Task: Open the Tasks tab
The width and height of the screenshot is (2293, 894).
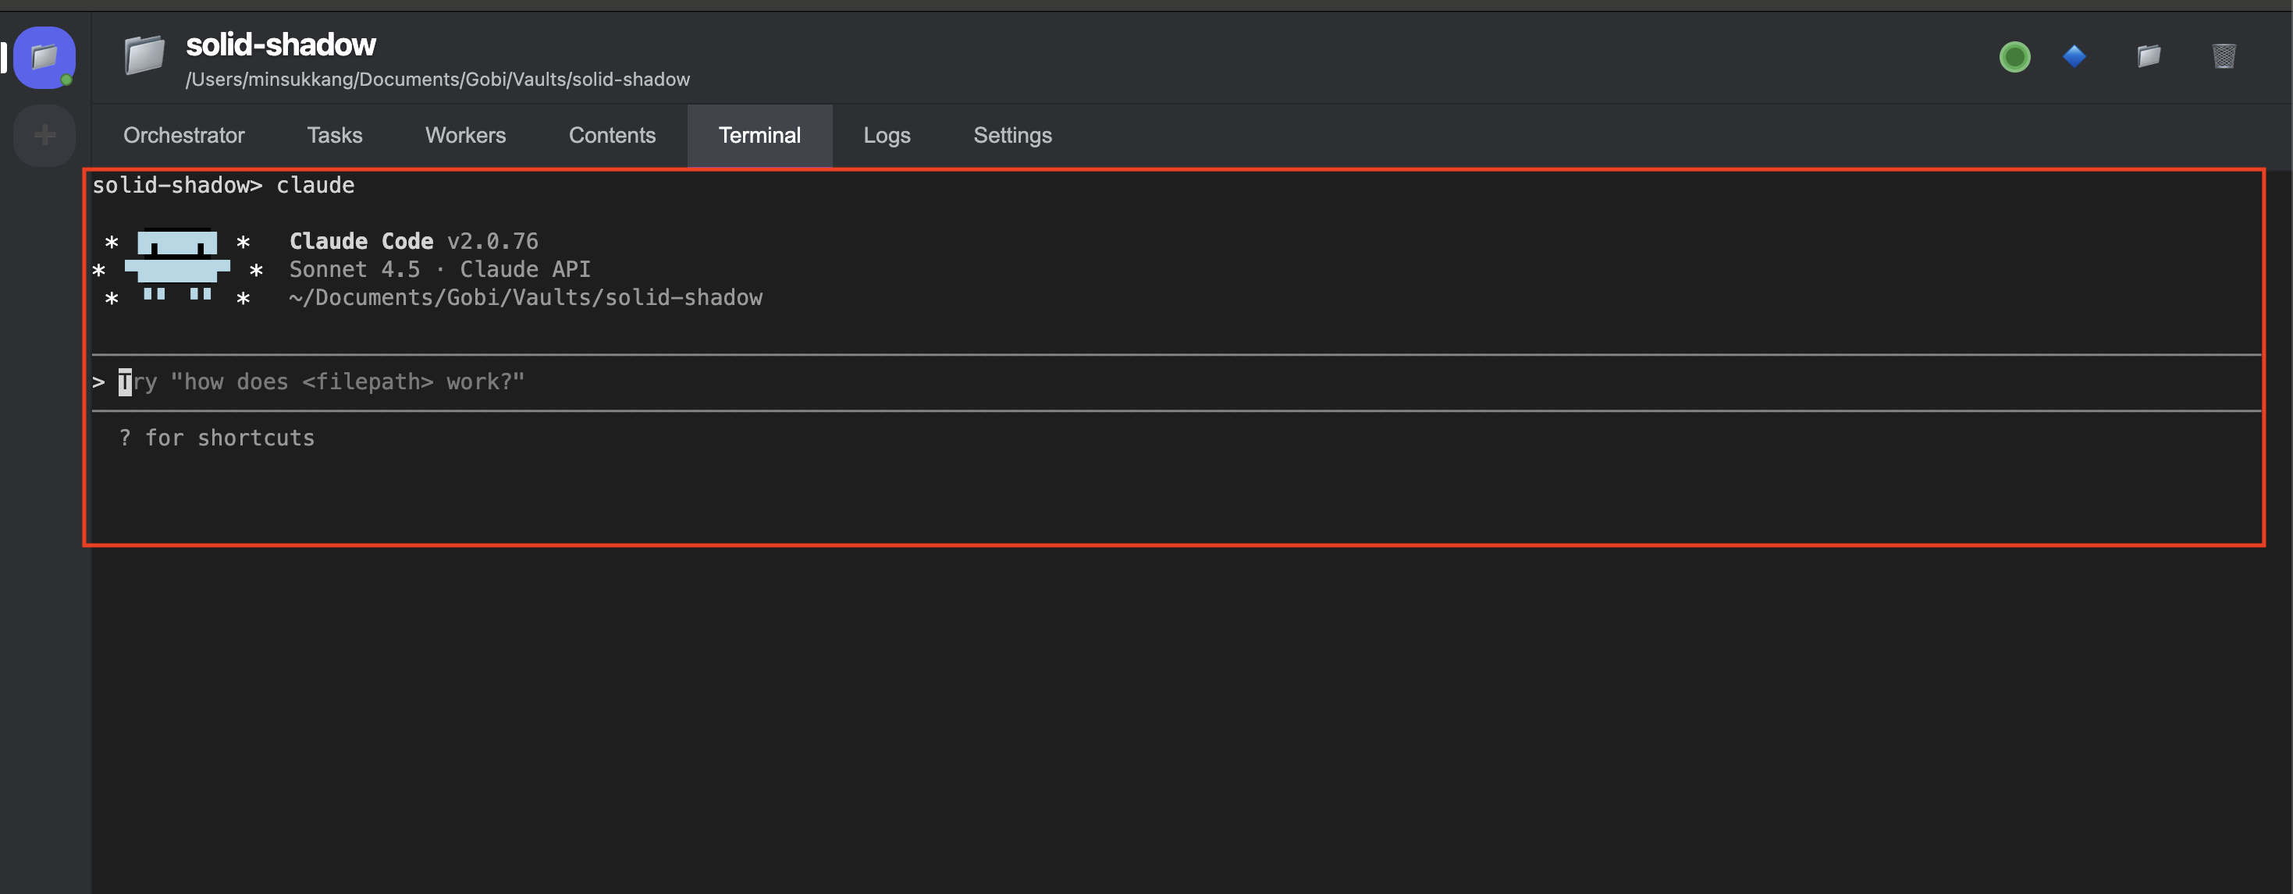Action: point(335,135)
